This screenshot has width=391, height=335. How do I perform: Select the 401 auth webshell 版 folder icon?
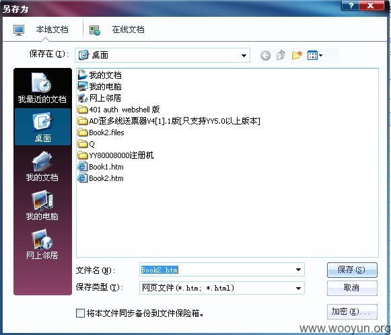[83, 110]
